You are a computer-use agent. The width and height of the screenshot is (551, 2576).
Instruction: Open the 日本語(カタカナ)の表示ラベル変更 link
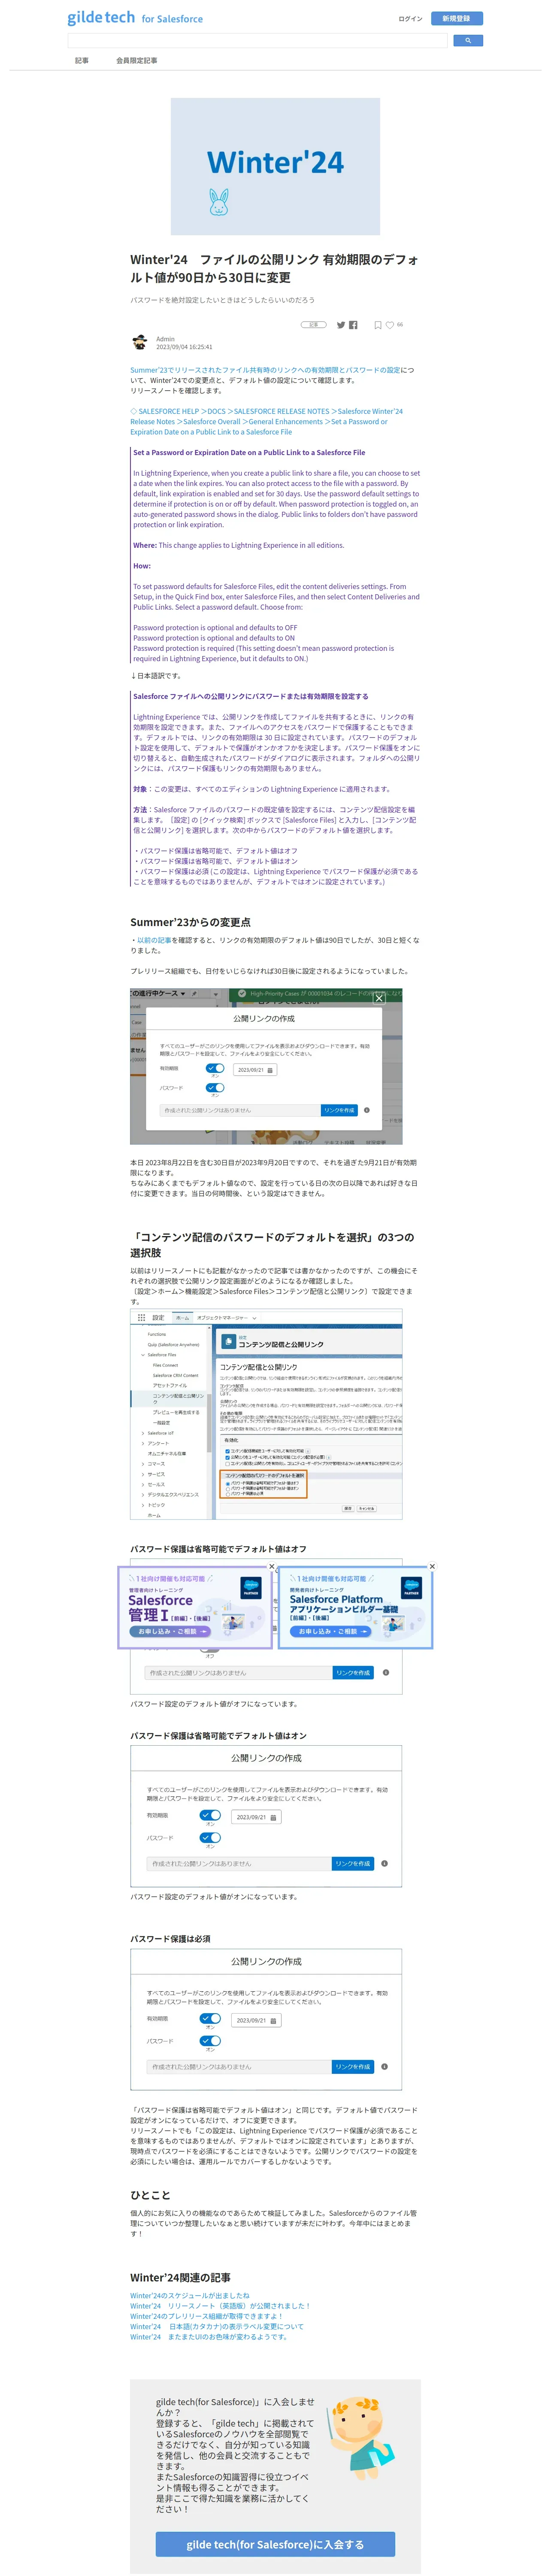coord(217,2326)
